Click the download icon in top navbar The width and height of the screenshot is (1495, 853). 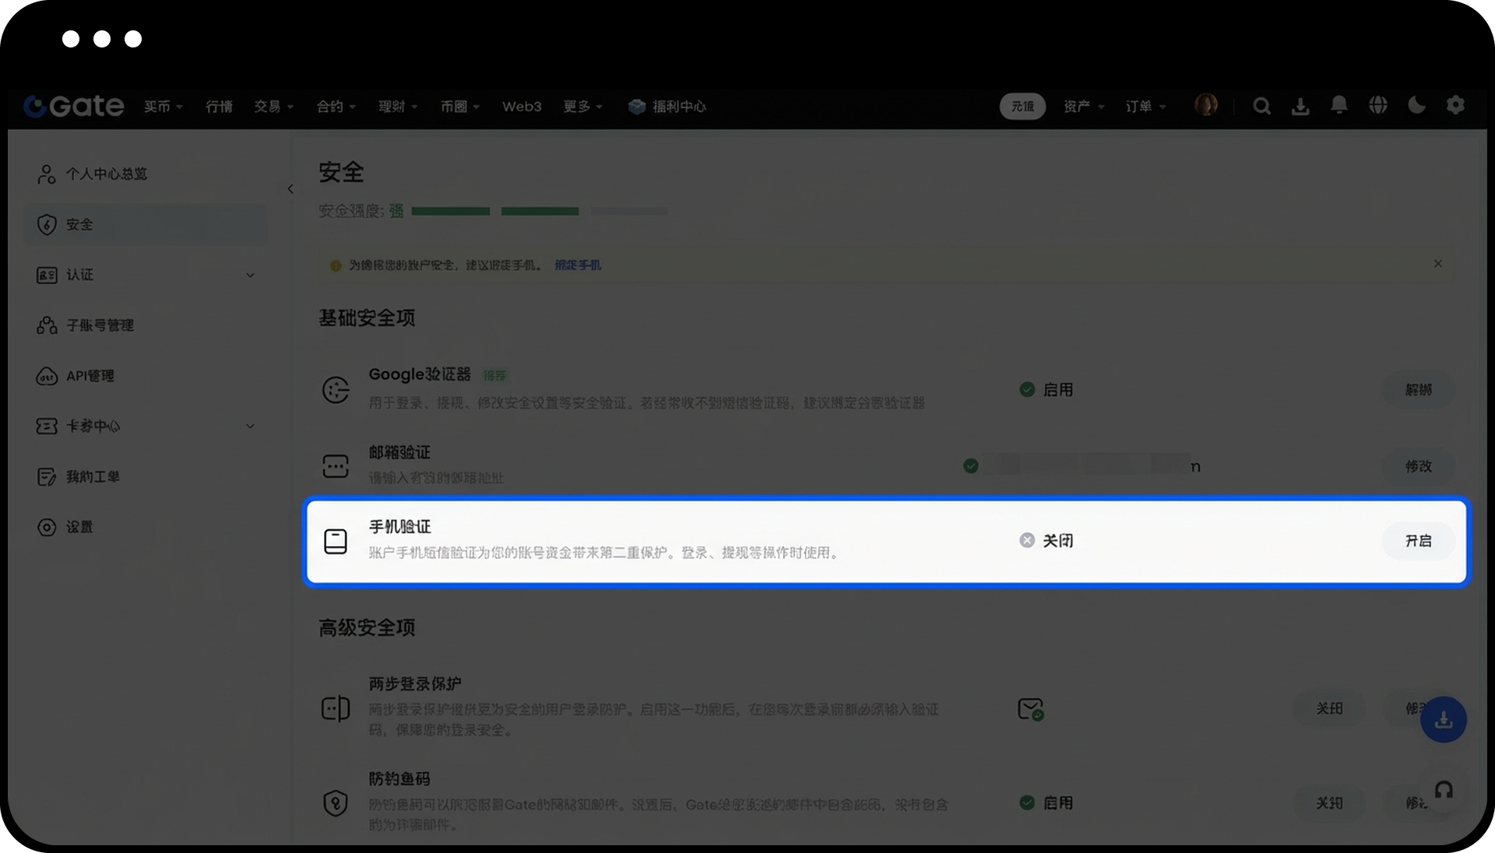click(x=1300, y=107)
